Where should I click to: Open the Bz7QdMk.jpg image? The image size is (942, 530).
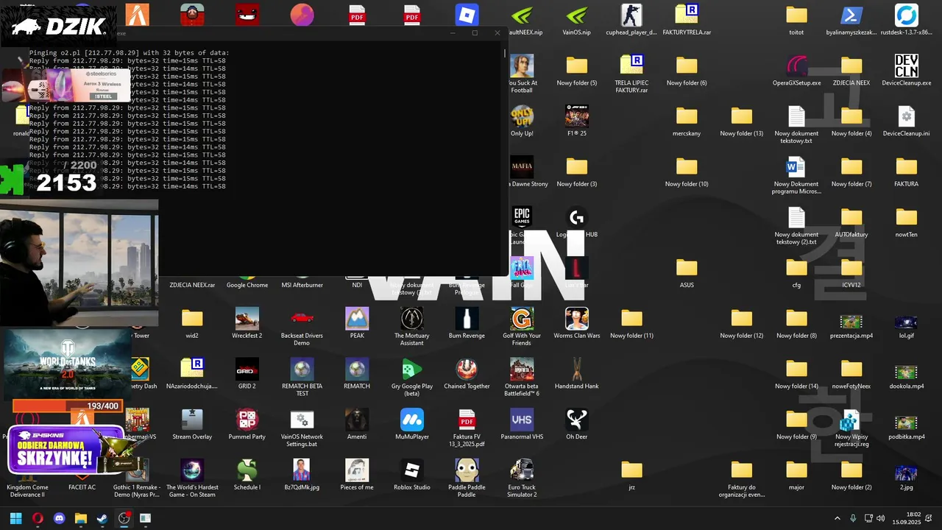302,476
